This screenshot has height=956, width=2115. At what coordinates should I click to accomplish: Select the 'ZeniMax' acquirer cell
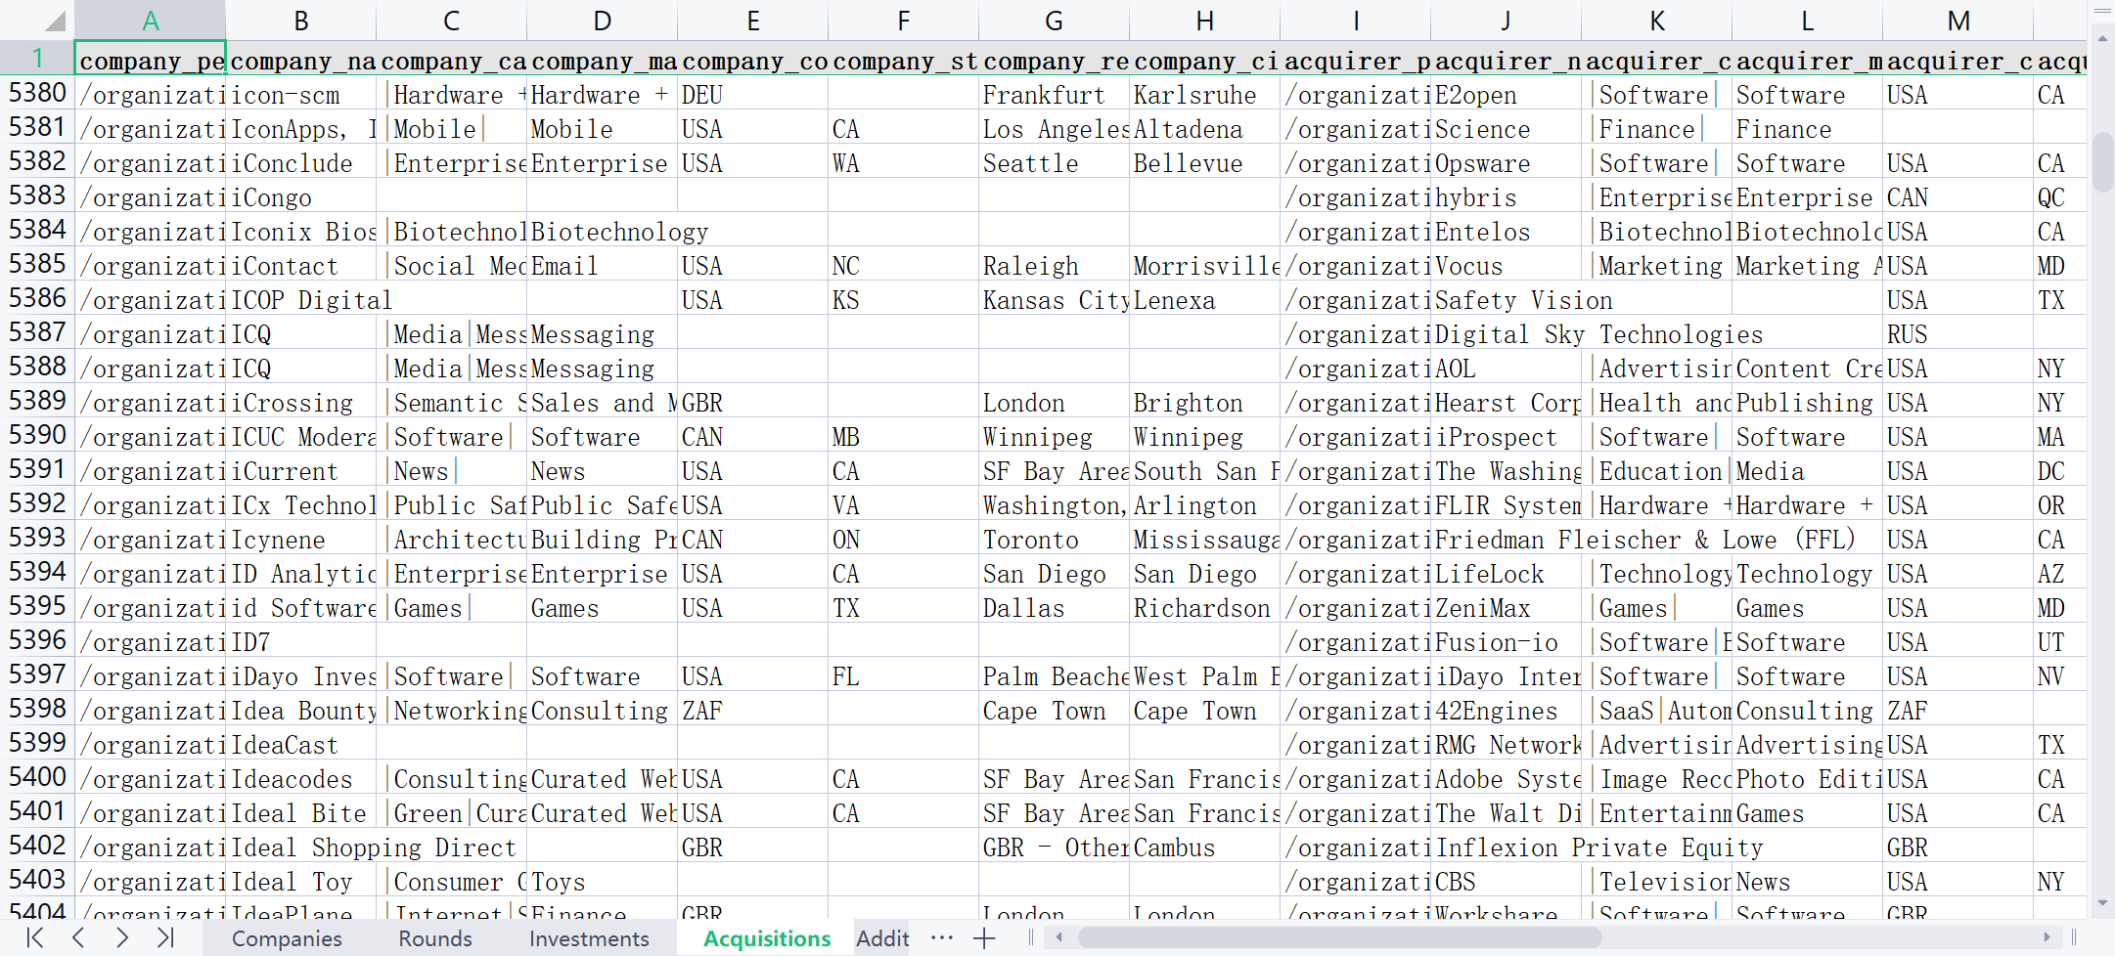tap(1507, 608)
